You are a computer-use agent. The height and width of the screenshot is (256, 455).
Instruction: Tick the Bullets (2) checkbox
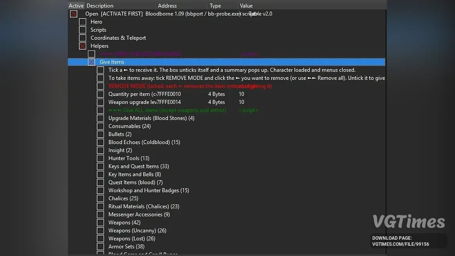(100, 134)
